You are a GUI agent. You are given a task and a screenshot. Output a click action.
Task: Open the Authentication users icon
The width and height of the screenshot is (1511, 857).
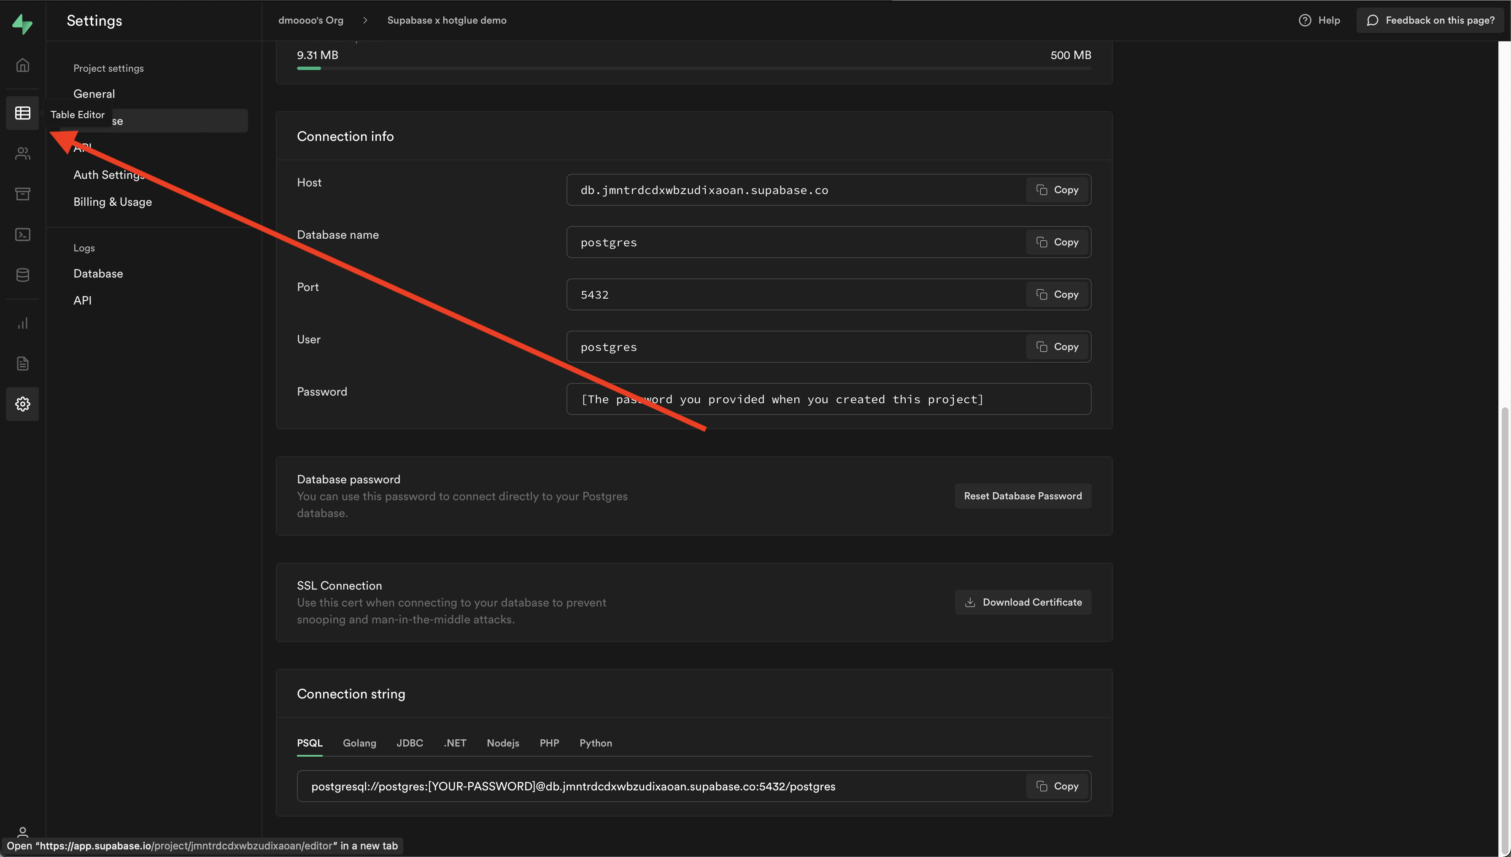coord(22,154)
